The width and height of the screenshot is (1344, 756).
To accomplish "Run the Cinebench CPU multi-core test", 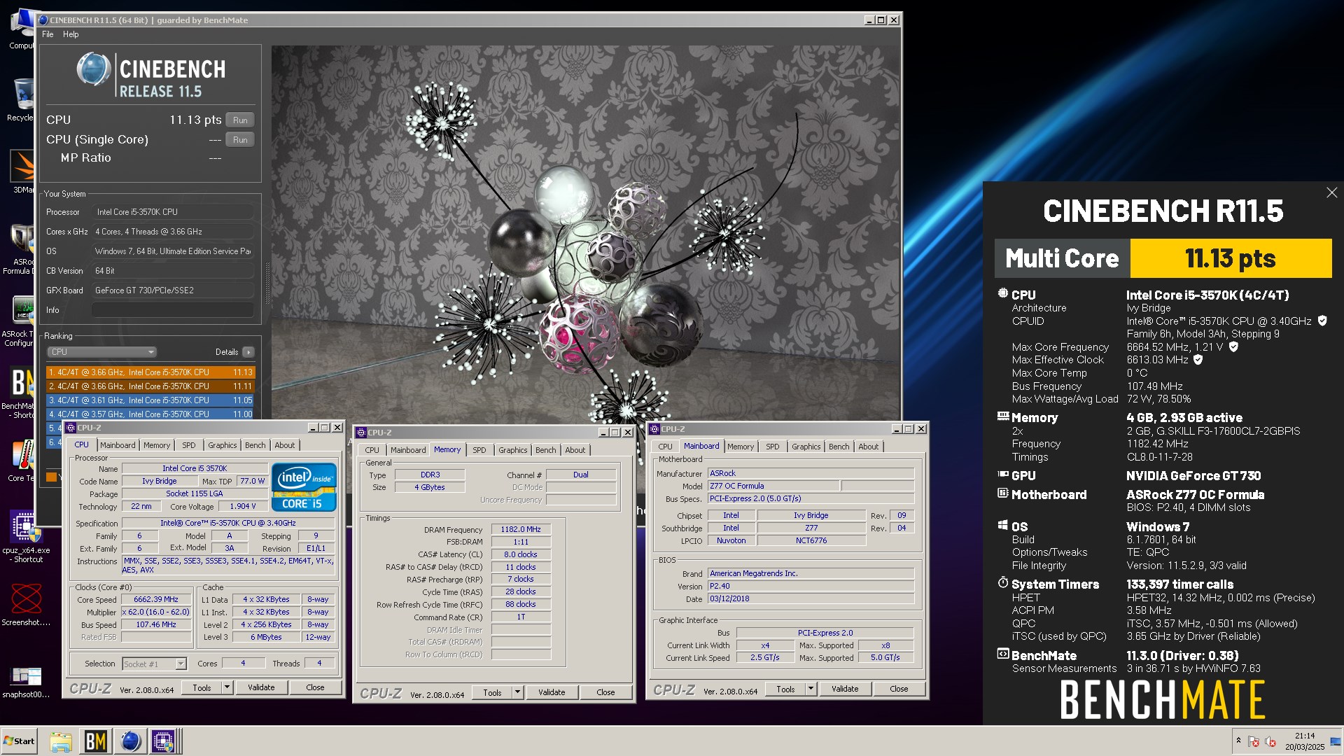I will pyautogui.click(x=240, y=120).
